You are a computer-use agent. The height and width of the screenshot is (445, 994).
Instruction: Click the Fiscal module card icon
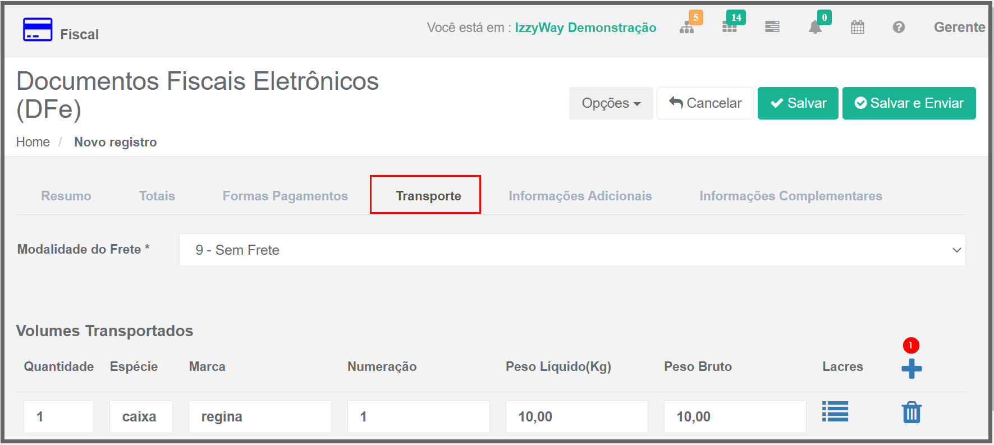38,30
